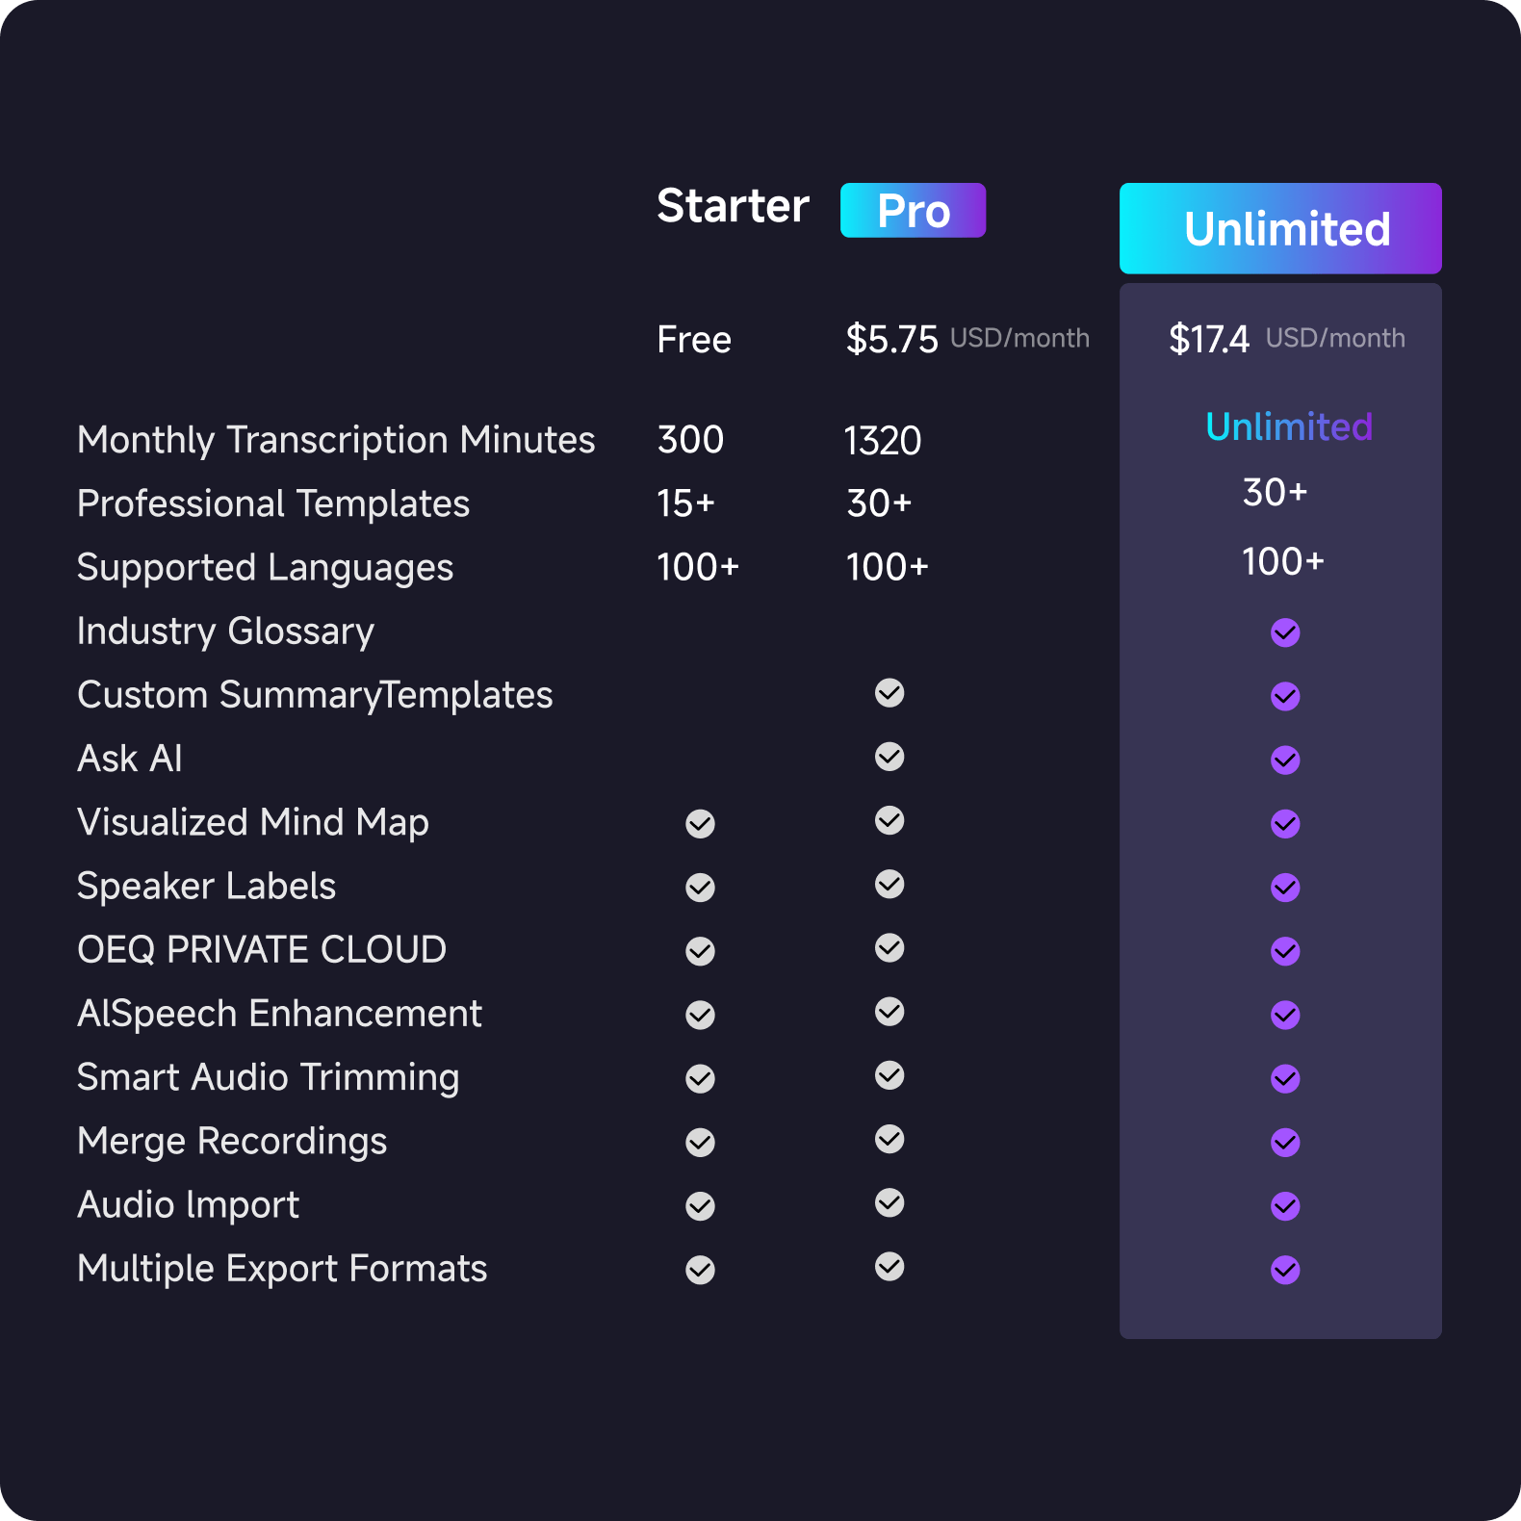Click Audio Import checkmark in Pro column
The image size is (1521, 1521).
tap(889, 1202)
